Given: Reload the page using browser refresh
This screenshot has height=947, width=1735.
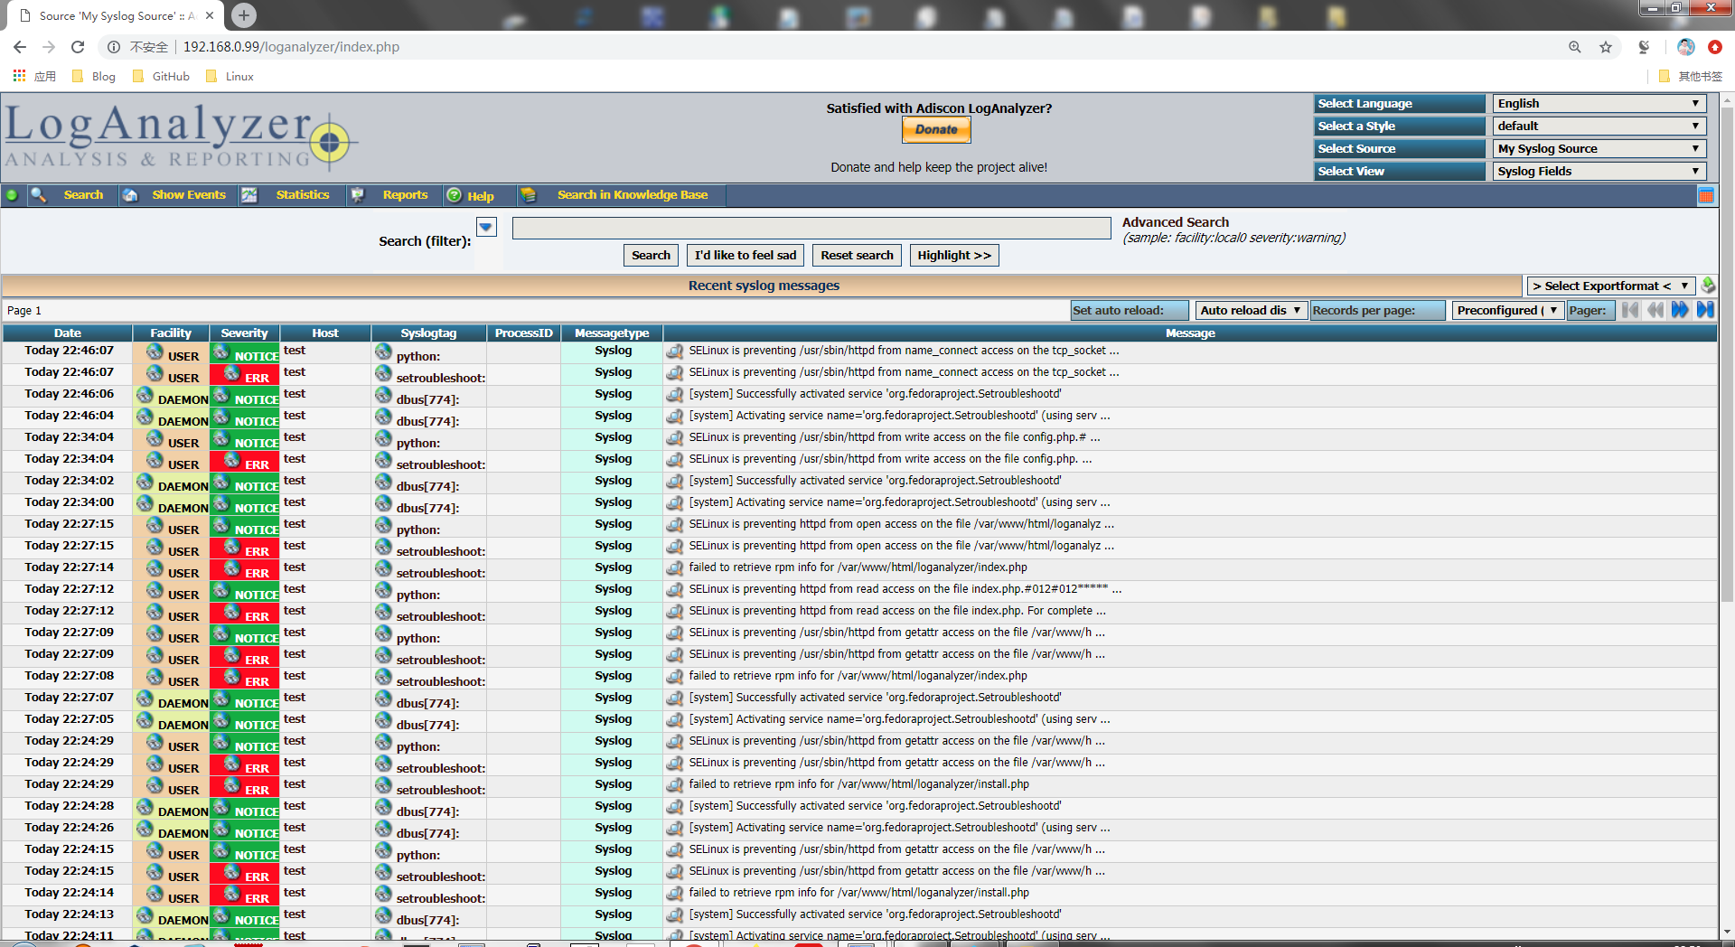Looking at the screenshot, I should (x=78, y=47).
